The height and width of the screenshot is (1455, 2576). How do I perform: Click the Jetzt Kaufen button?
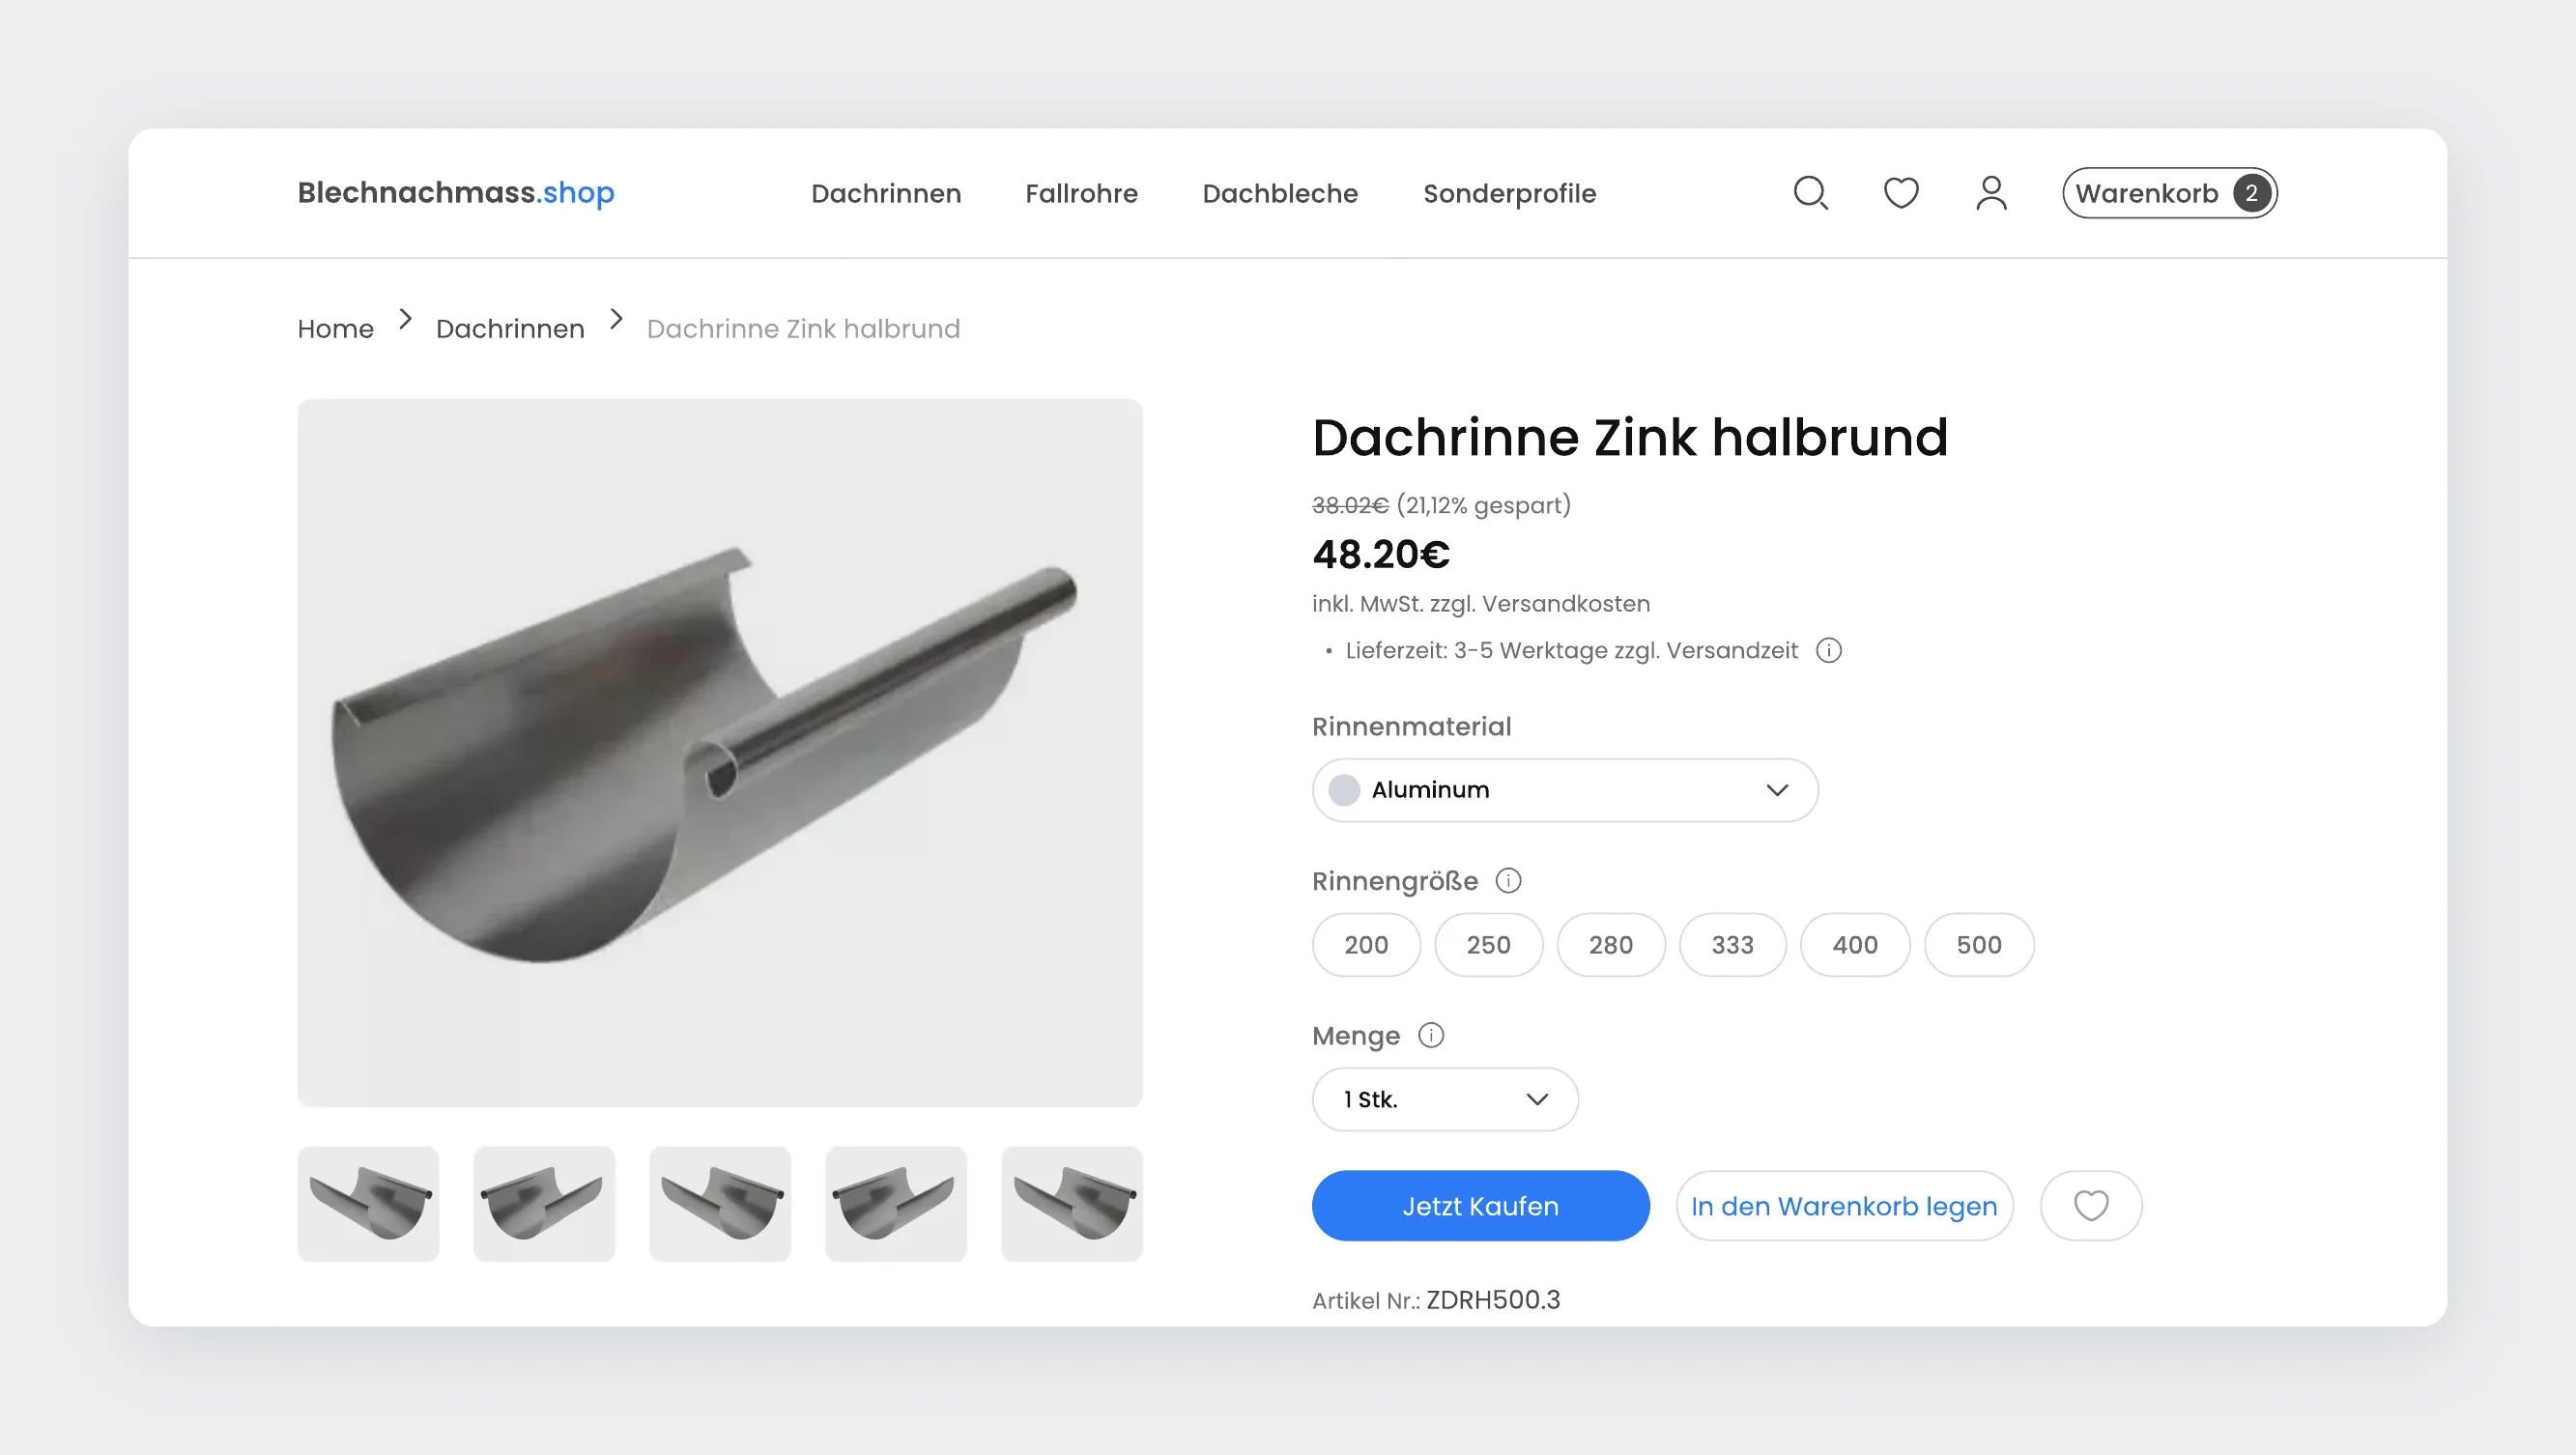coord(1480,1206)
